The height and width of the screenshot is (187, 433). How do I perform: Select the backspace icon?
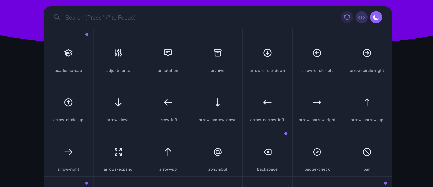point(267,152)
